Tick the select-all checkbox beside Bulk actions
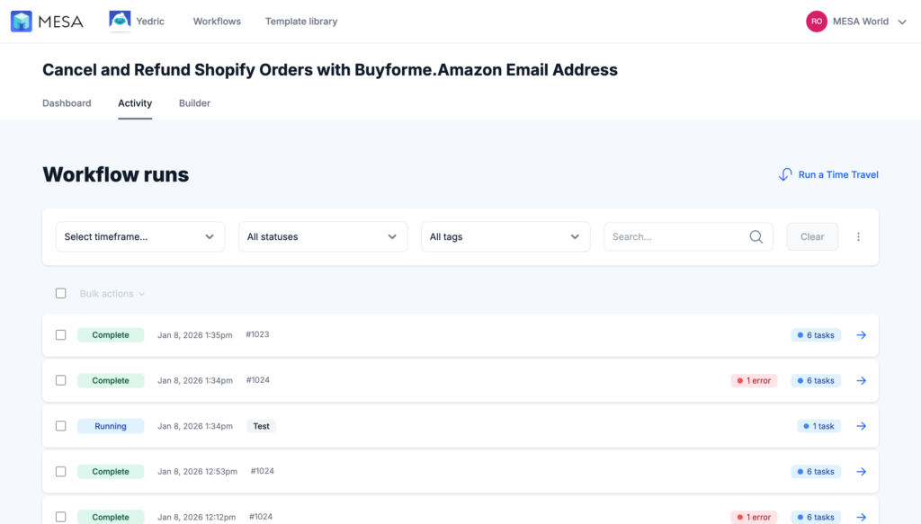Screen dimensions: 921x524 point(60,293)
